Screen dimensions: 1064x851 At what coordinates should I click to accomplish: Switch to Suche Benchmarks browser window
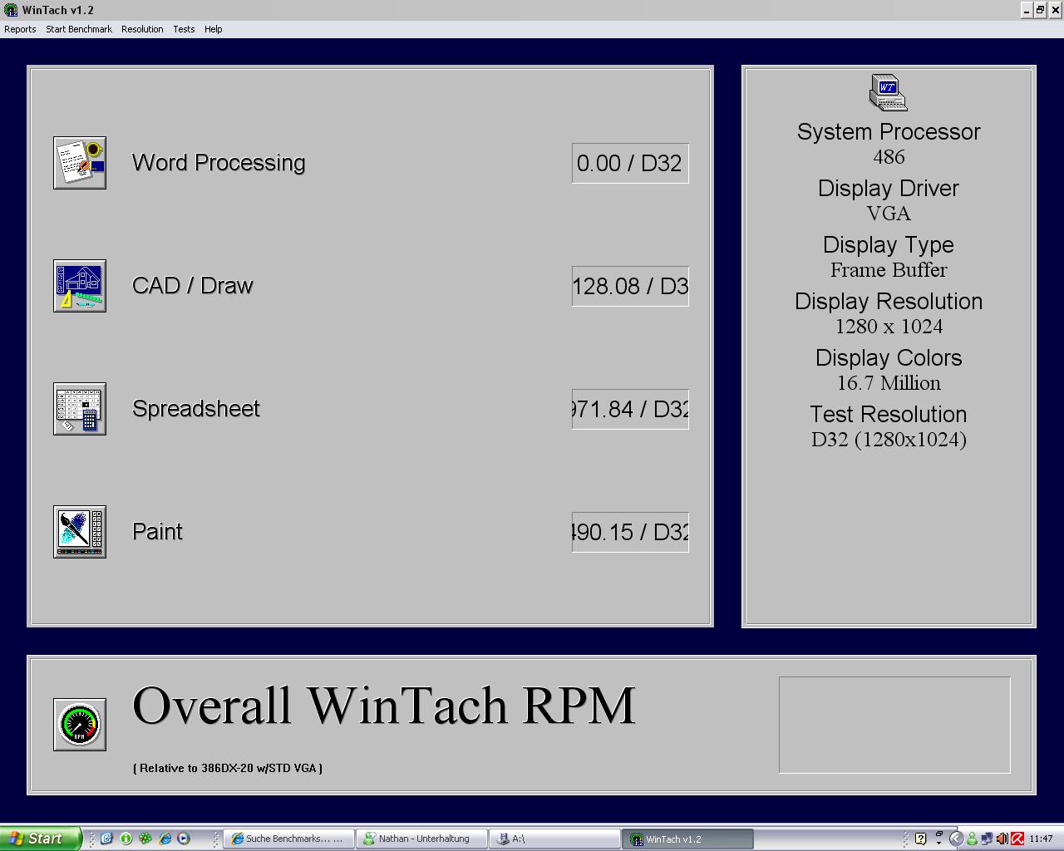click(x=288, y=839)
